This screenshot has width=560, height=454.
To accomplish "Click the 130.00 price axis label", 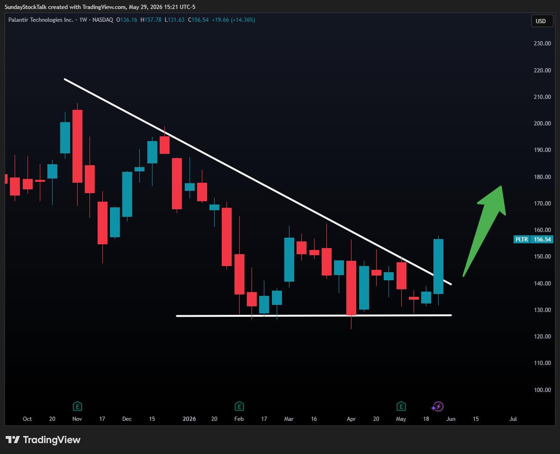I will coord(542,310).
